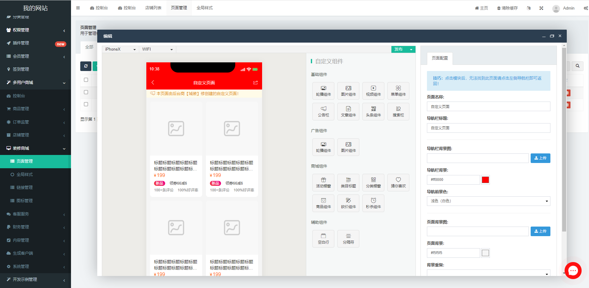Open the customer service chat bubble
The width and height of the screenshot is (589, 288).
(573, 270)
